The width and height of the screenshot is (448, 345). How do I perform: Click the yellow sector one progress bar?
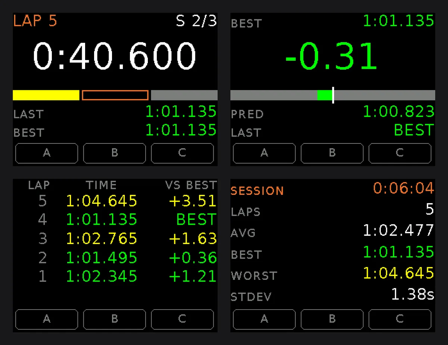tap(46, 95)
